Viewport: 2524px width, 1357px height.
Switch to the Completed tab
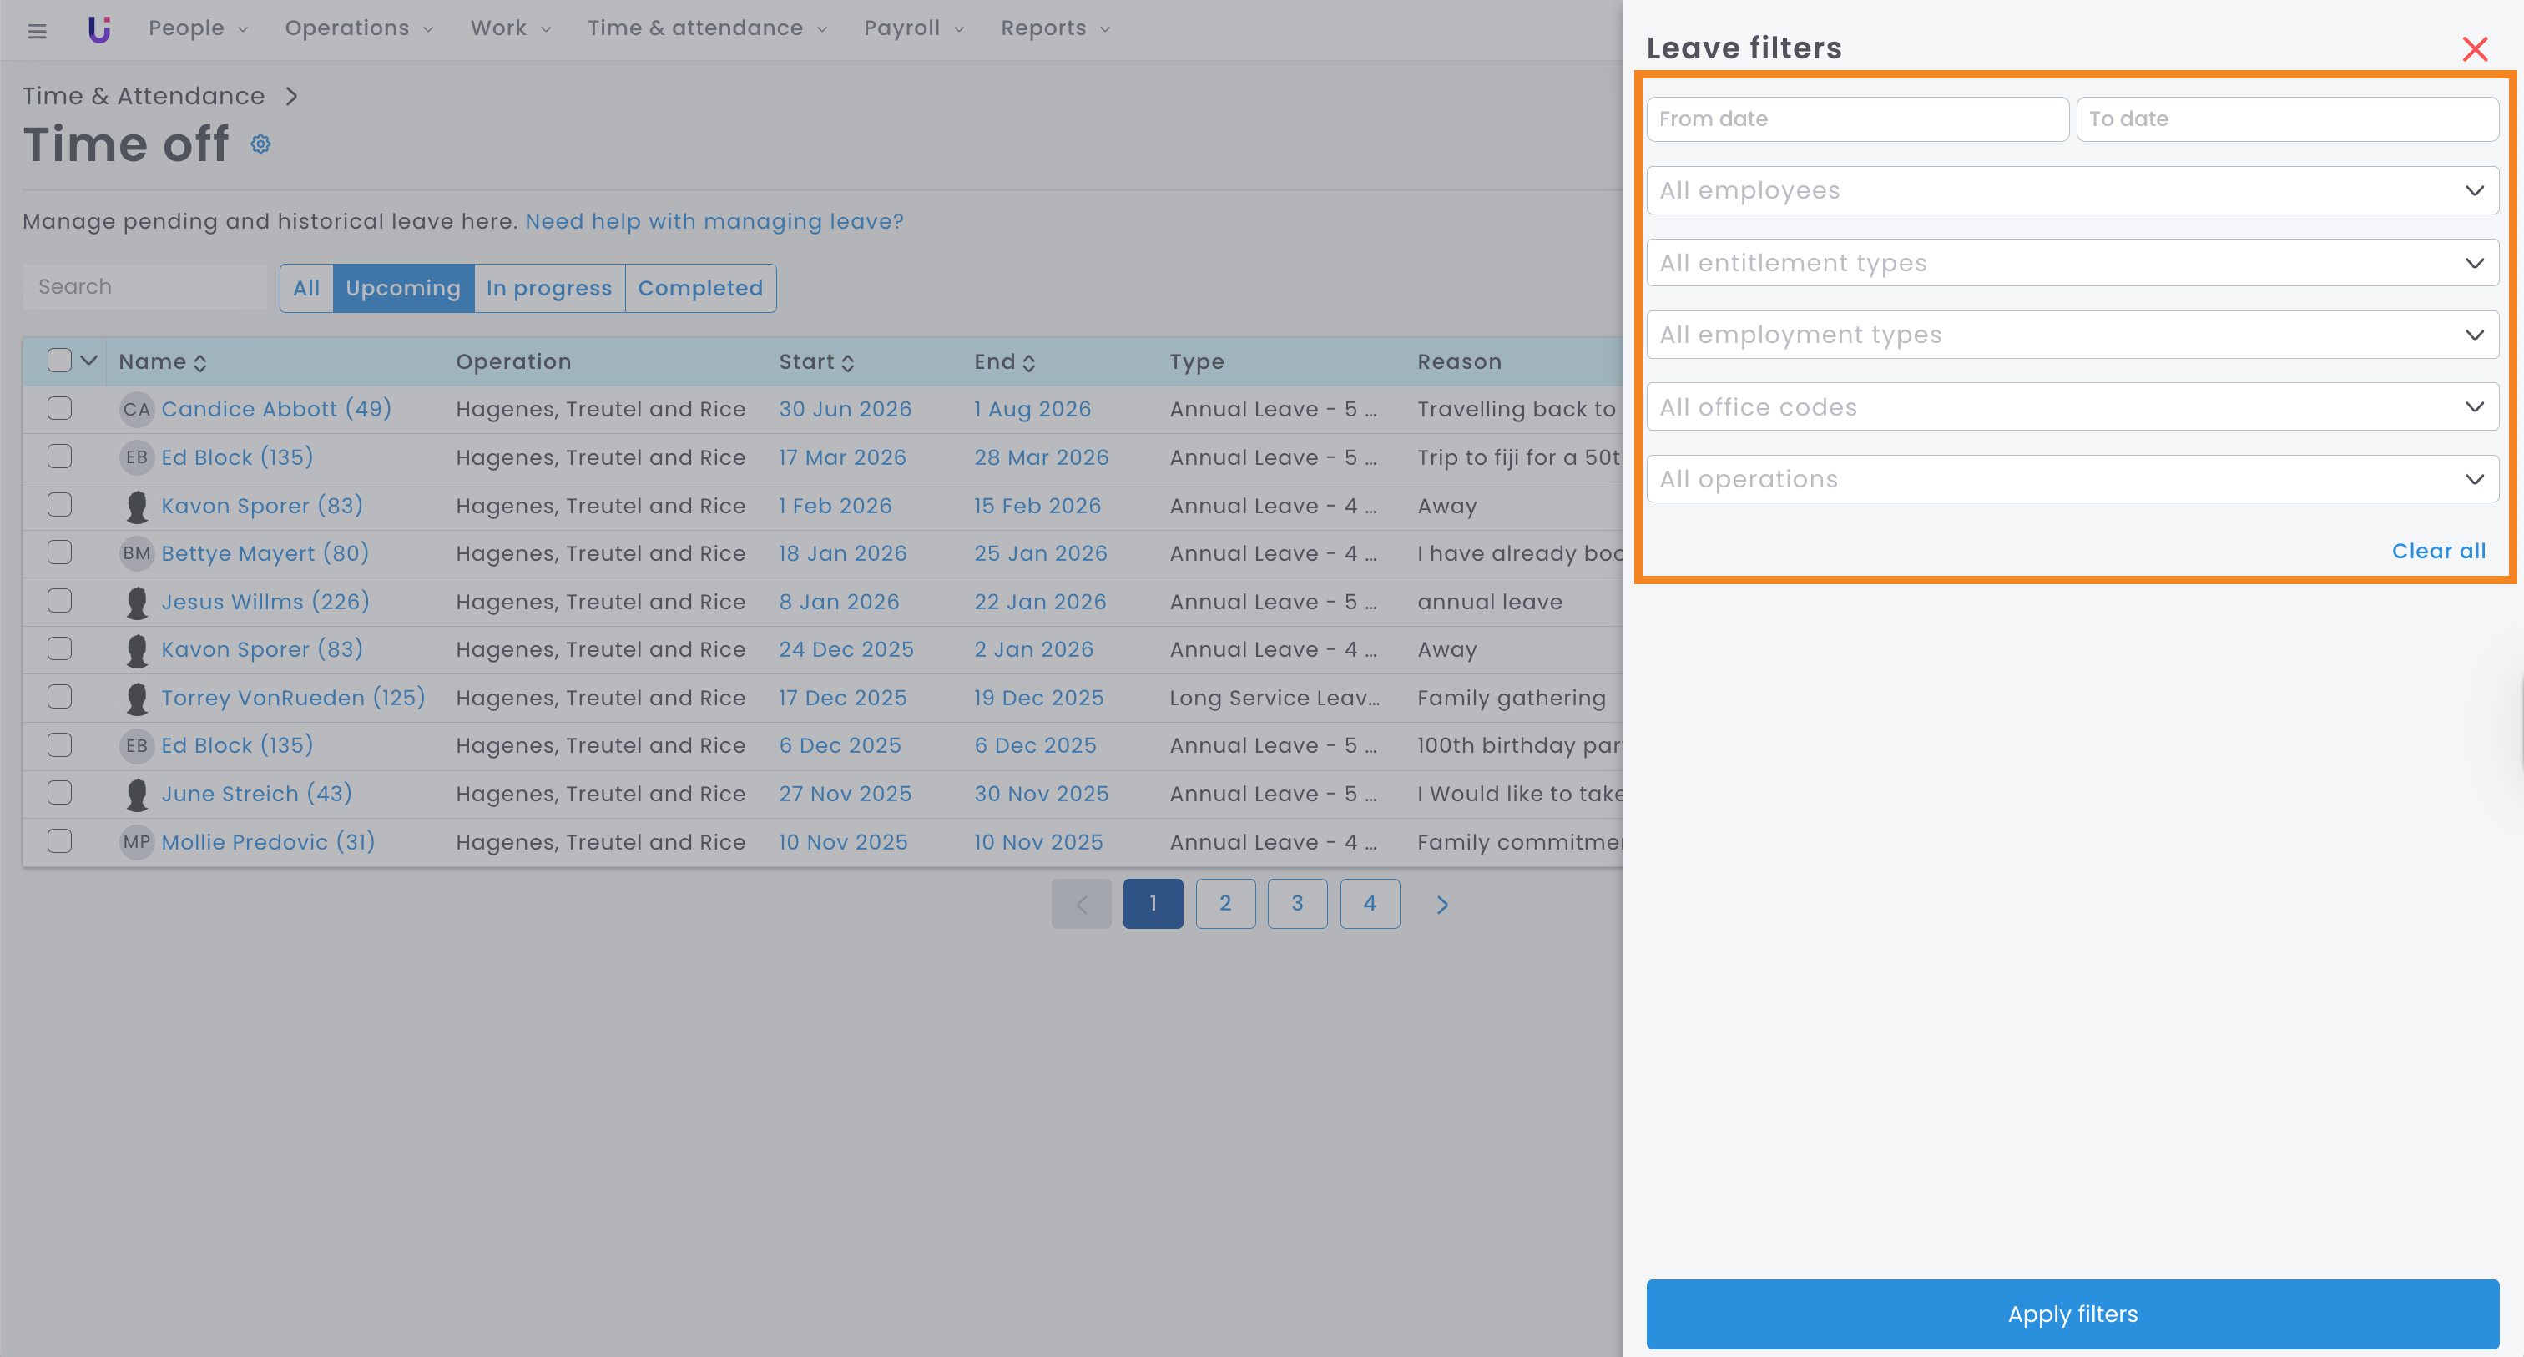(700, 288)
